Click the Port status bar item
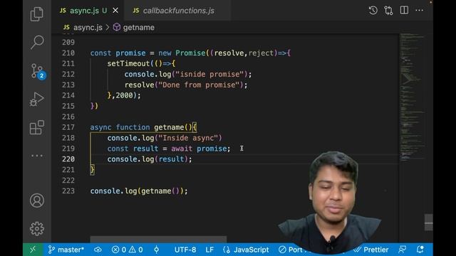This screenshot has width=456, height=256. click(291, 250)
